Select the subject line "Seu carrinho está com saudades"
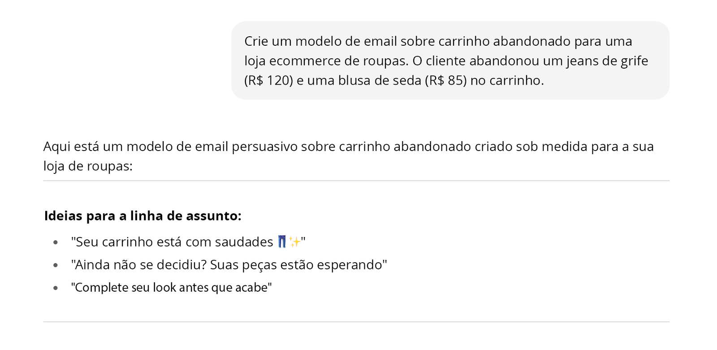The height and width of the screenshot is (350, 717). click(x=175, y=242)
